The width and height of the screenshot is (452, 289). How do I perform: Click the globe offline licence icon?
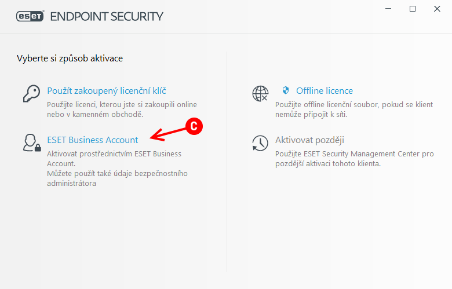pyautogui.click(x=260, y=94)
